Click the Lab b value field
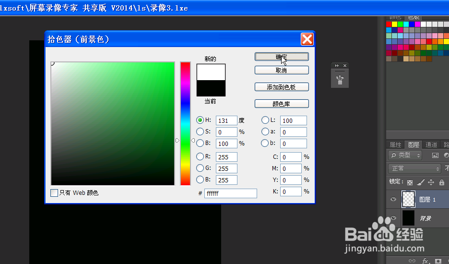The width and height of the screenshot is (449, 264). [x=294, y=144]
